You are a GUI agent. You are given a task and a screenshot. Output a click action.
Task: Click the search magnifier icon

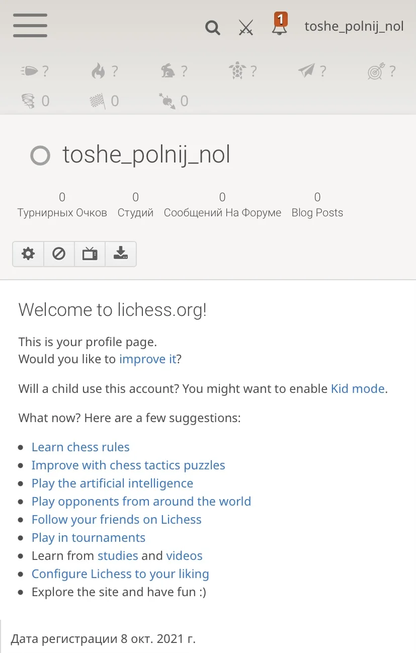[213, 28]
